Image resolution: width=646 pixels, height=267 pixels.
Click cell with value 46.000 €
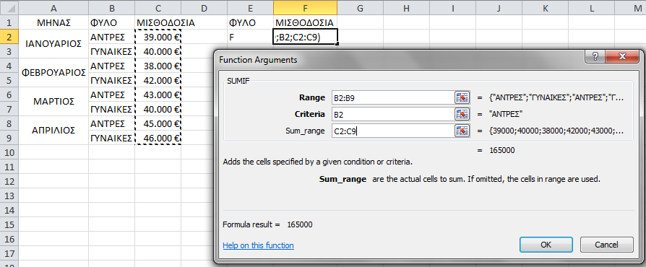coord(158,138)
